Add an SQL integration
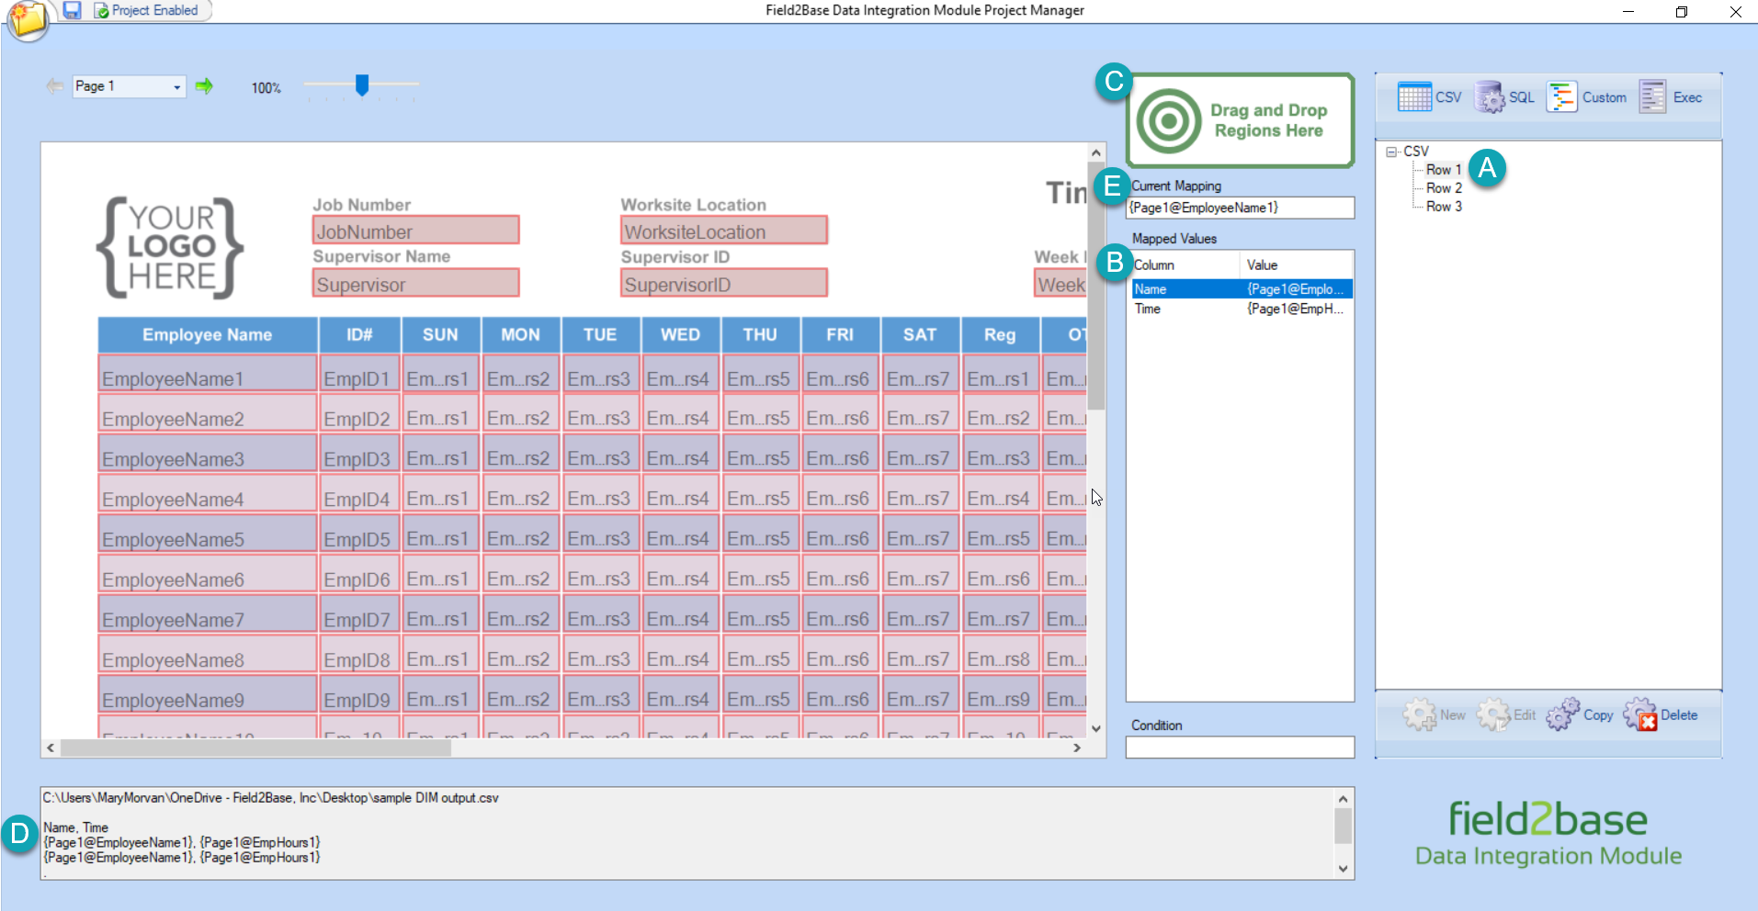 (1504, 97)
